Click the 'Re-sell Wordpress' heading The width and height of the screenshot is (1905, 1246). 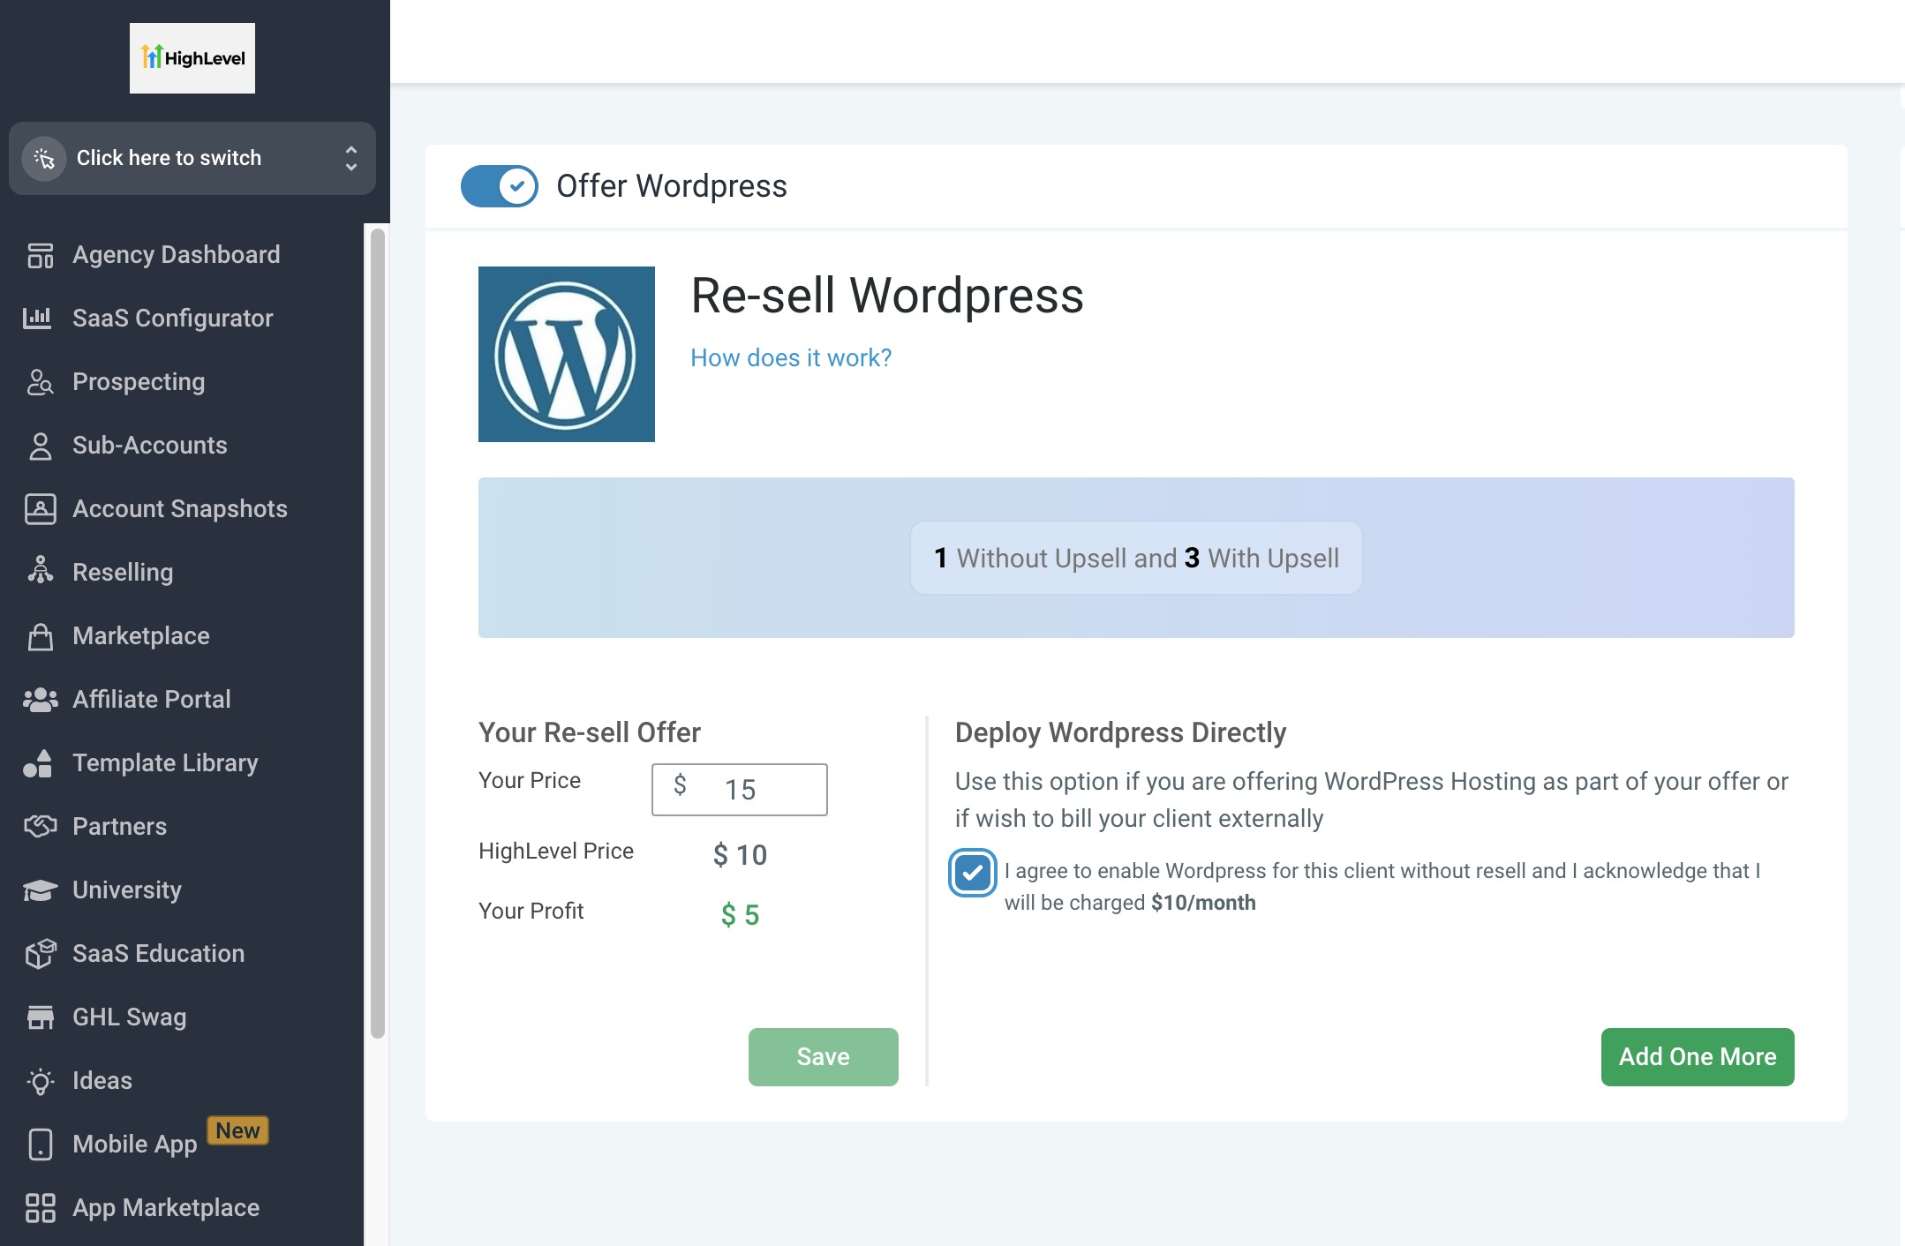tap(887, 296)
